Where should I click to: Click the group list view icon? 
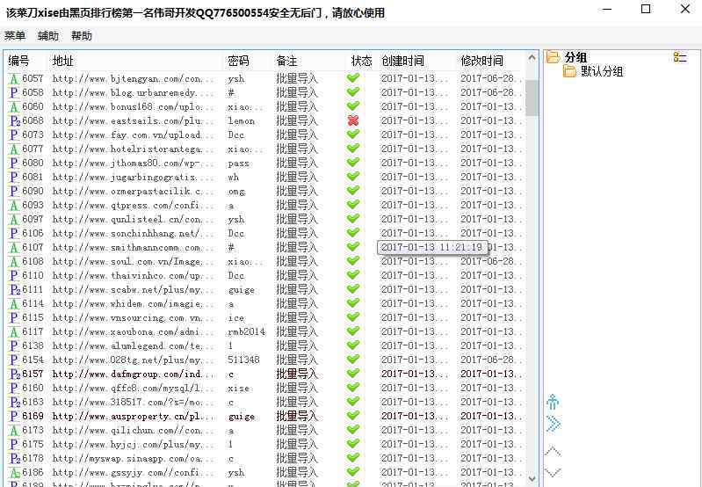click(679, 57)
